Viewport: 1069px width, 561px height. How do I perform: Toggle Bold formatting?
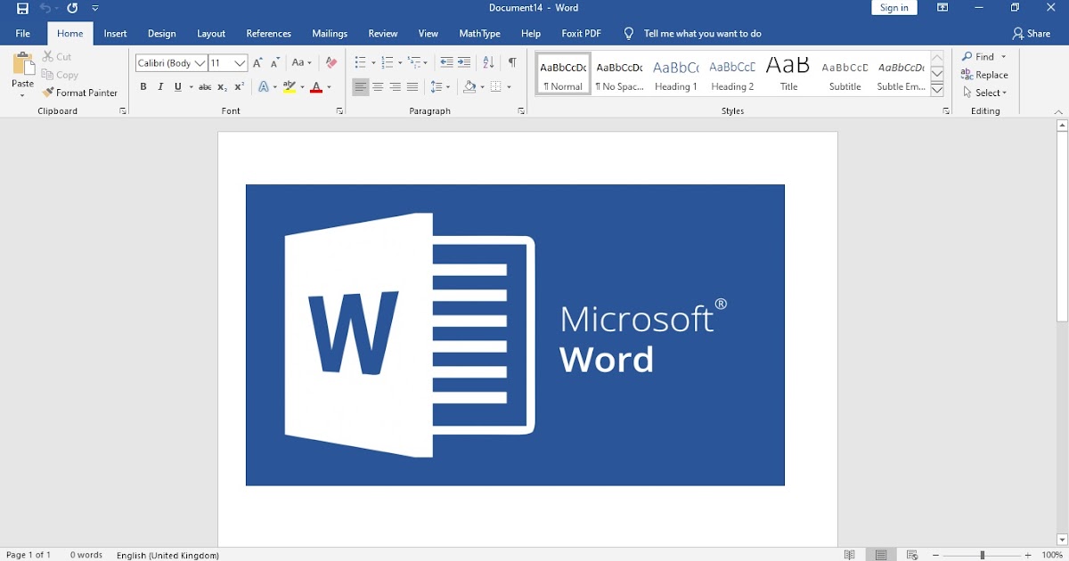tap(143, 87)
